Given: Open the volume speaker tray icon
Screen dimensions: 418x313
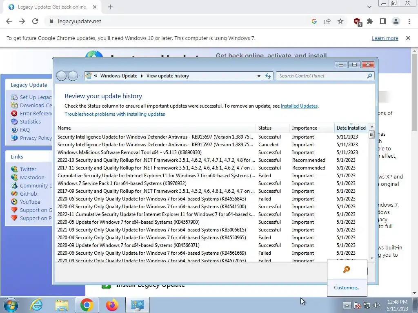Looking at the screenshot, I should tap(377, 305).
